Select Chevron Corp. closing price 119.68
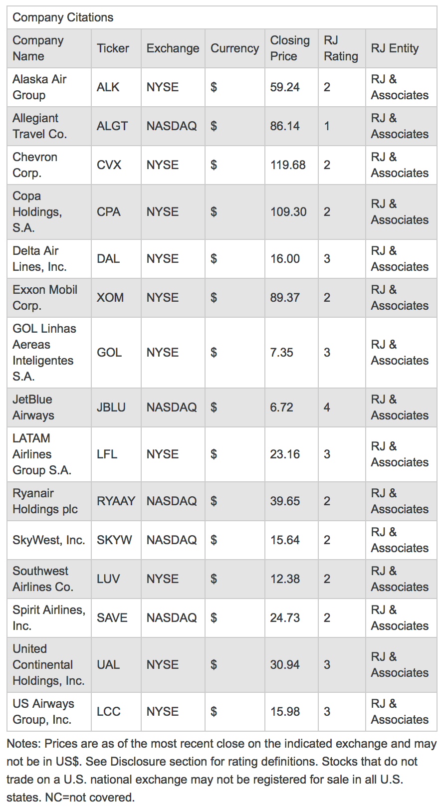 coord(288,165)
